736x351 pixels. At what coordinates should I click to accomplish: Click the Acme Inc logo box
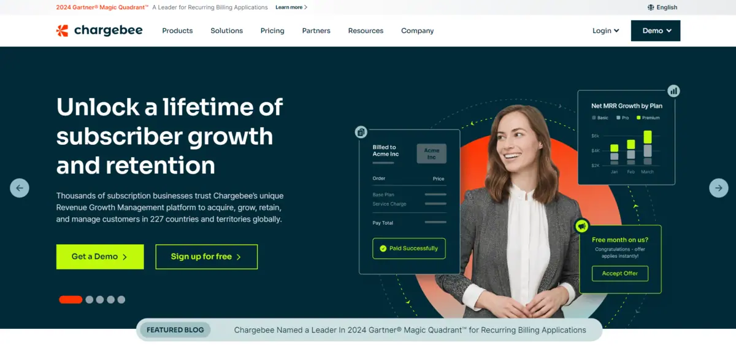tap(432, 153)
